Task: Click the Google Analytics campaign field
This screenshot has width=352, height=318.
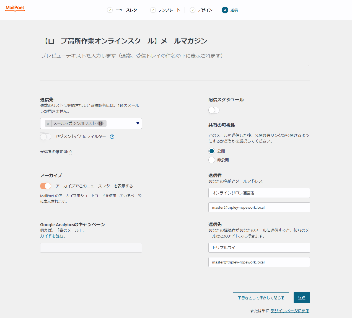Action: tap(91, 248)
